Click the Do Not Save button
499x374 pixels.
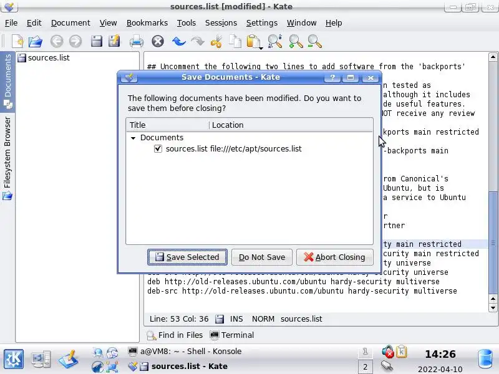pos(261,257)
